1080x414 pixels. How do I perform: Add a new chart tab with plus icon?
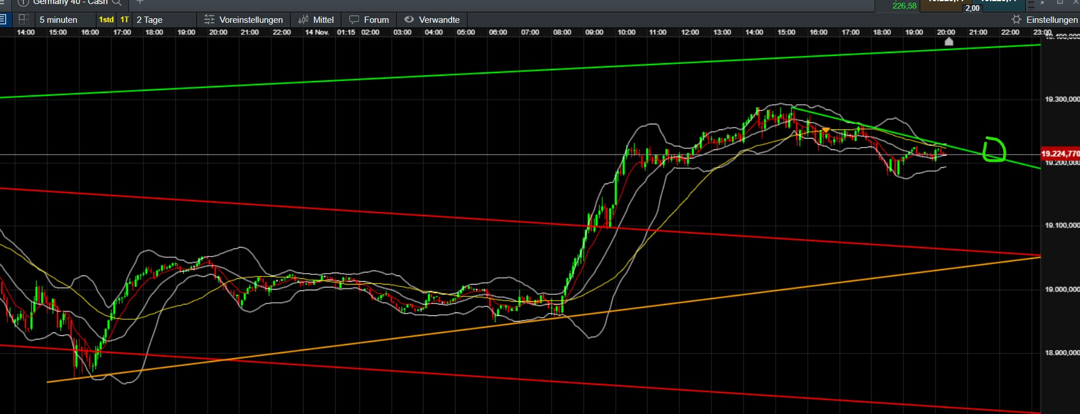pyautogui.click(x=140, y=2)
